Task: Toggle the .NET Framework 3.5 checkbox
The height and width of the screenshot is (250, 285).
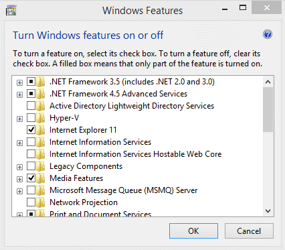Action: (31, 82)
